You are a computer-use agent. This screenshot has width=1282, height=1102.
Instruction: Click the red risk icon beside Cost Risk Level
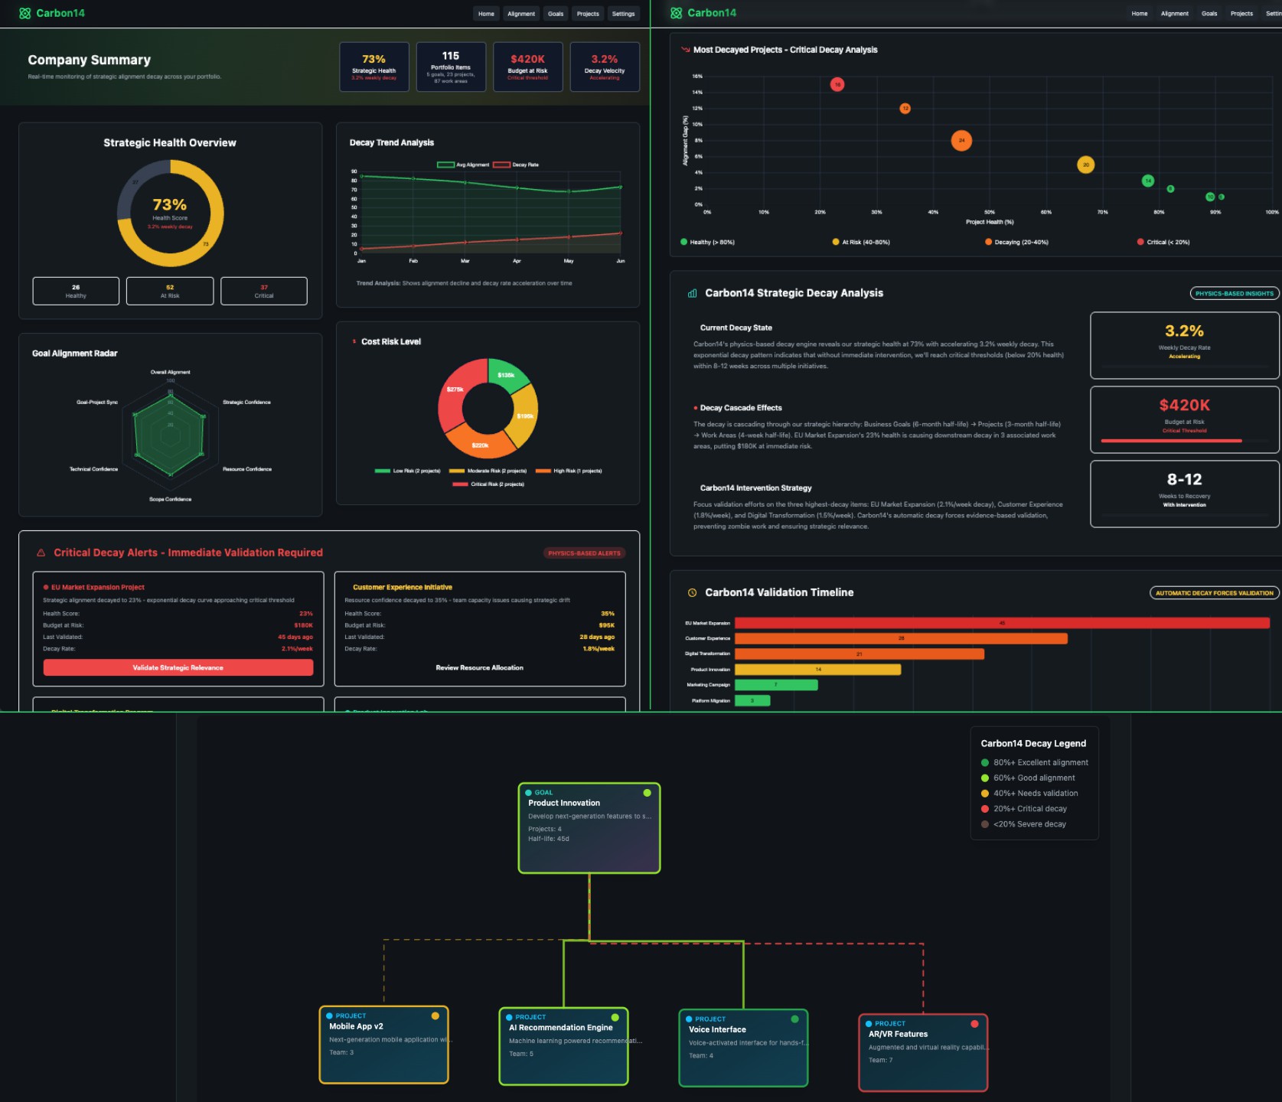pyautogui.click(x=354, y=341)
